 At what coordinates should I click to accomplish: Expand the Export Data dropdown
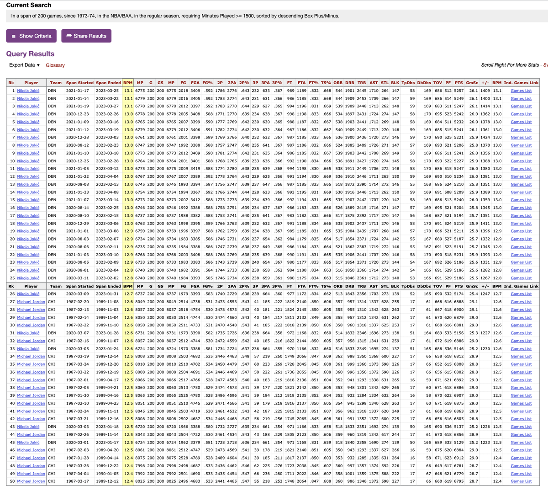(x=25, y=65)
